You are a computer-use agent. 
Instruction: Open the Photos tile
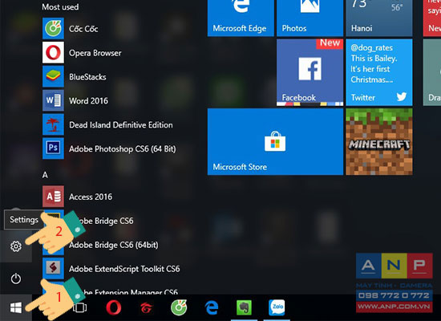310,18
